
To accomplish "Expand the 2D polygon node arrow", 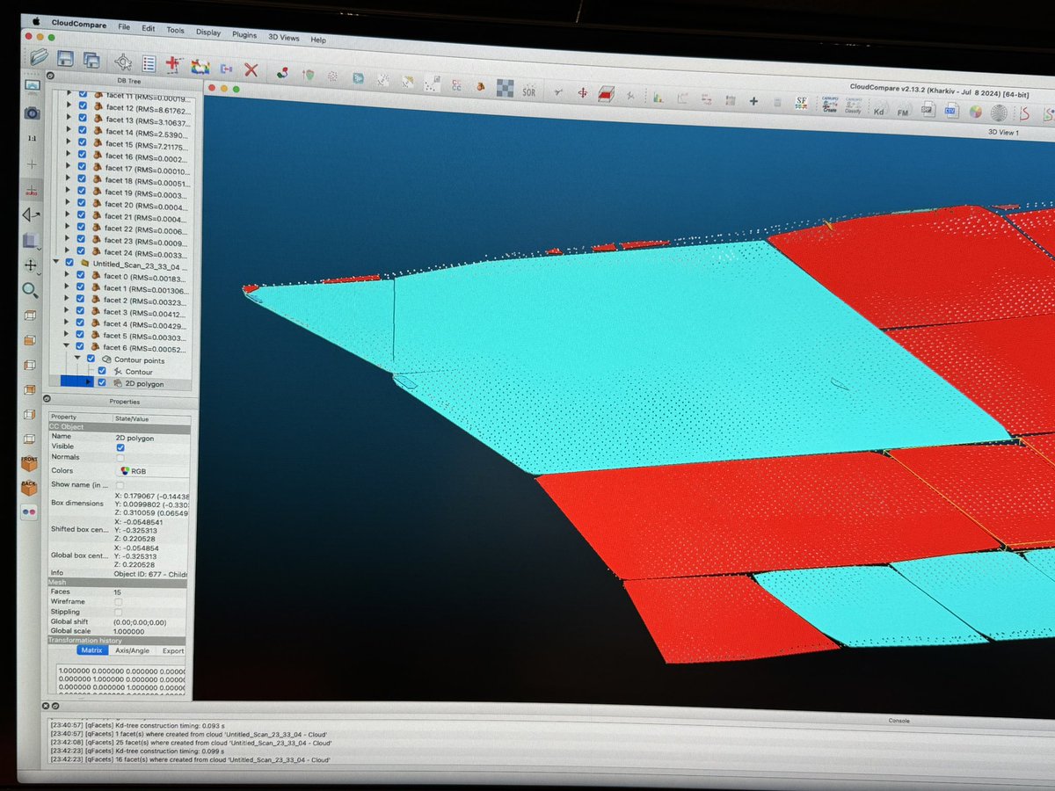I will pos(88,383).
